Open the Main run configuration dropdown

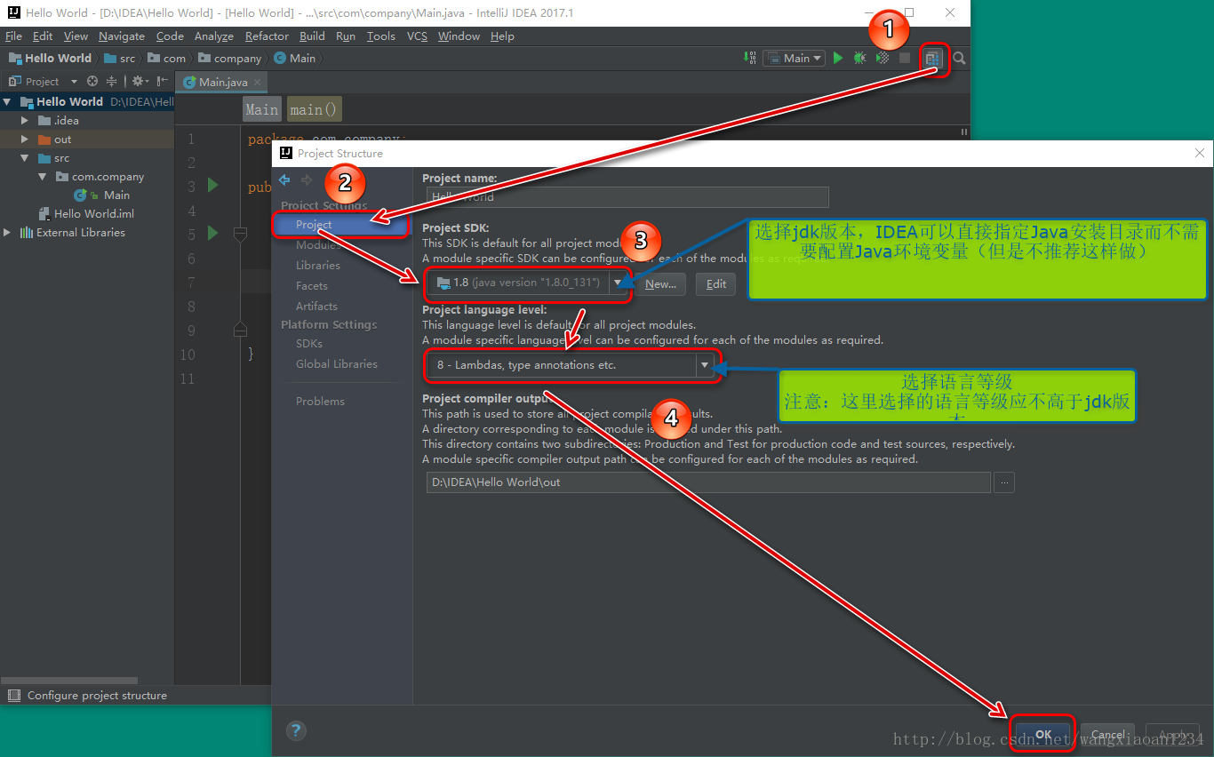click(x=795, y=58)
